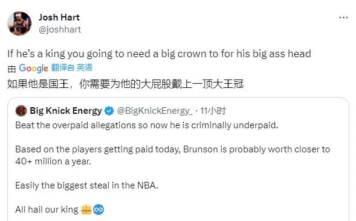
Task: Click the crown emoji in quoted tweet
Action: coord(86,210)
